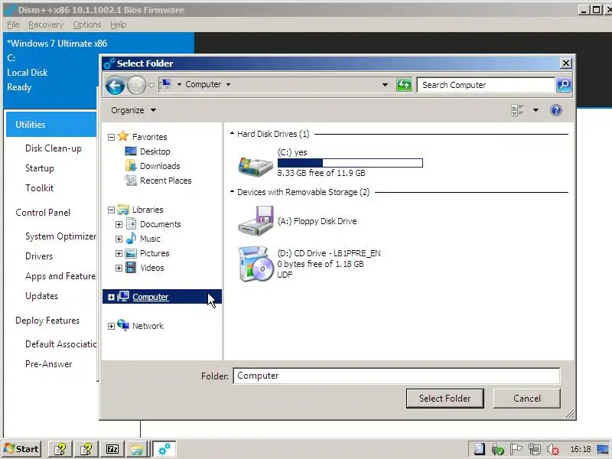Select the (C:) yes hard drive icon
The height and width of the screenshot is (459, 612).
(256, 165)
